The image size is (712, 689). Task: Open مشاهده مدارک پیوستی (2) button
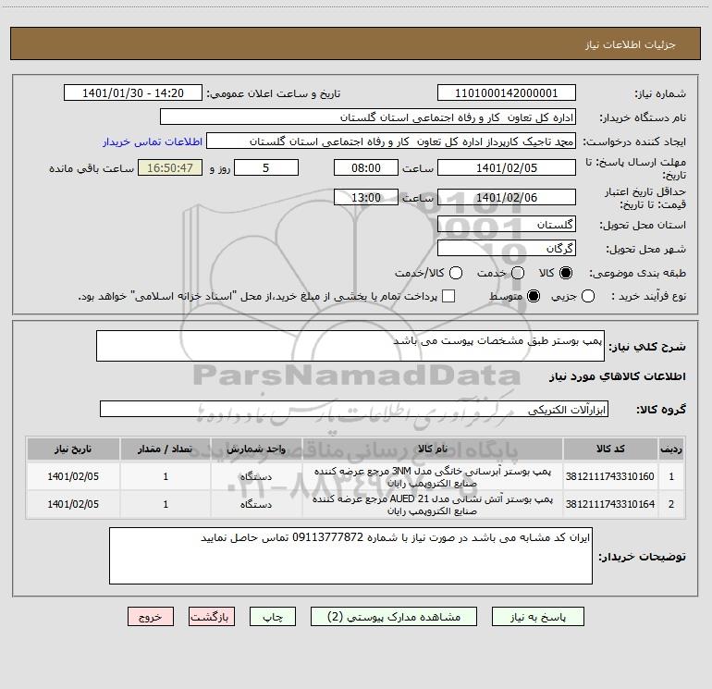[x=394, y=617]
